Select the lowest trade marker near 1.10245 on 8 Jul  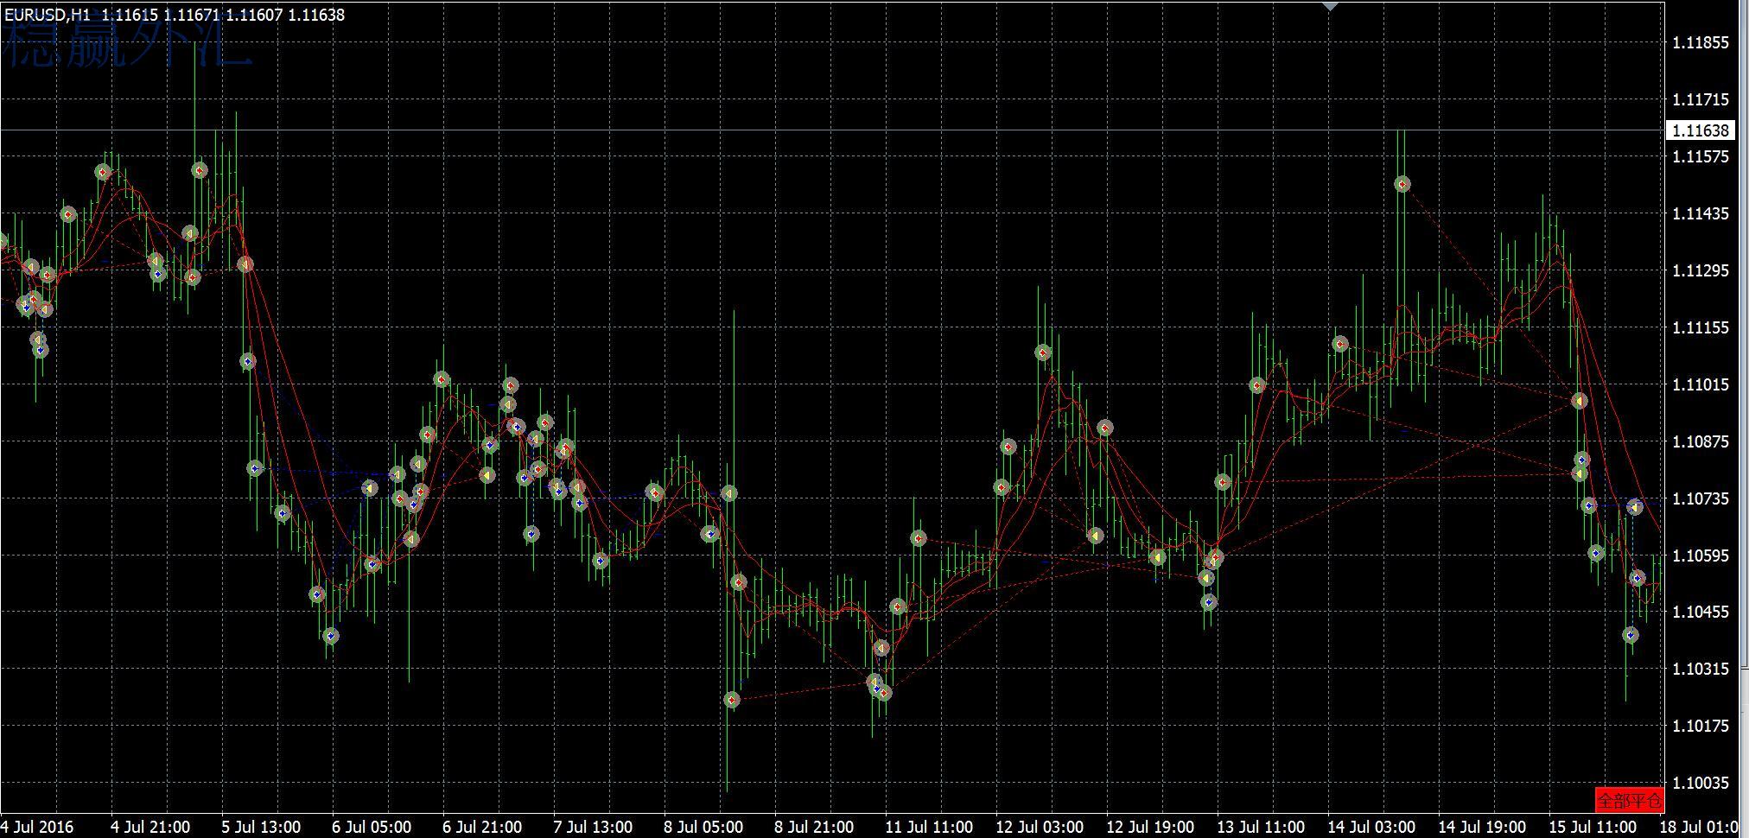tap(732, 699)
